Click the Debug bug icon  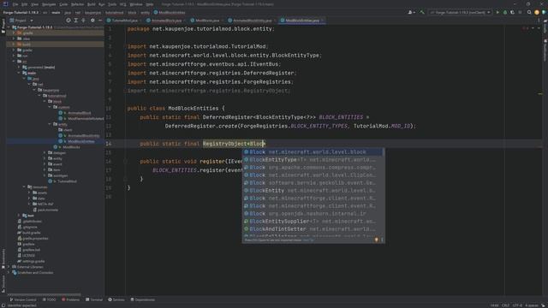point(505,12)
